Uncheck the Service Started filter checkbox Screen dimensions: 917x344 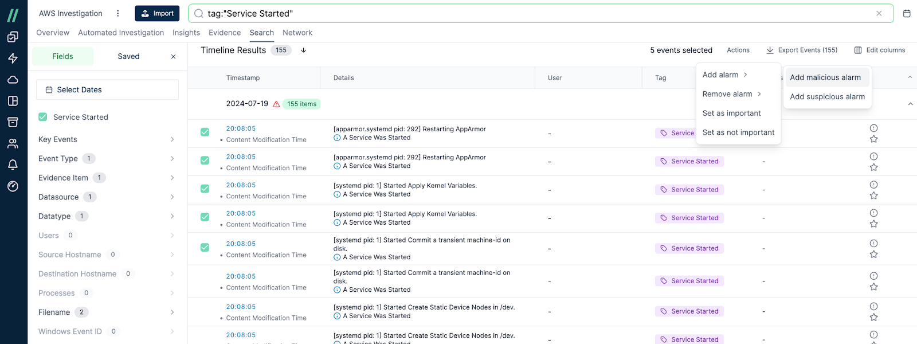coord(42,117)
